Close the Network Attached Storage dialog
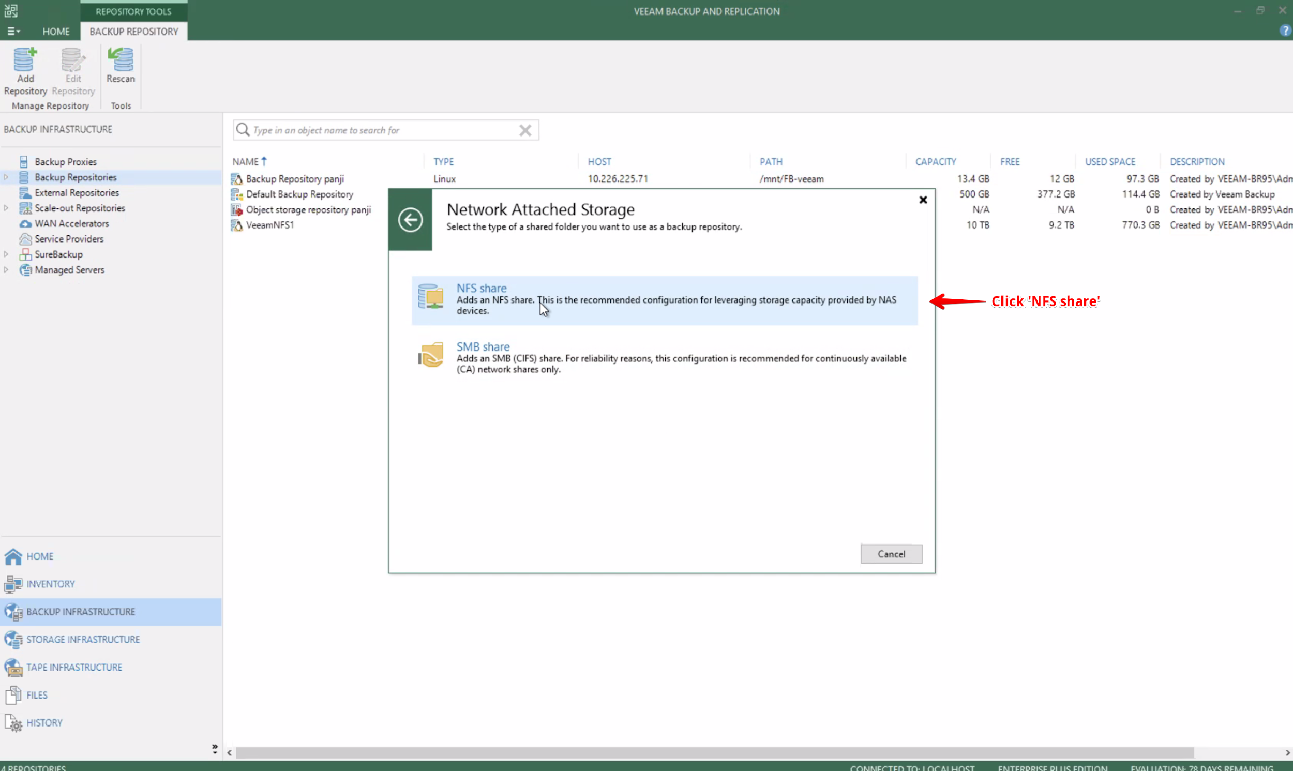The height and width of the screenshot is (771, 1293). point(923,200)
